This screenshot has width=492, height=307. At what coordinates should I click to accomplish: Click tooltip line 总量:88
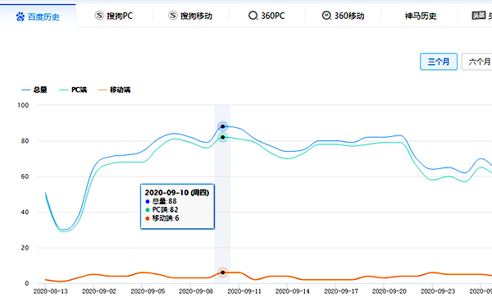(x=161, y=201)
